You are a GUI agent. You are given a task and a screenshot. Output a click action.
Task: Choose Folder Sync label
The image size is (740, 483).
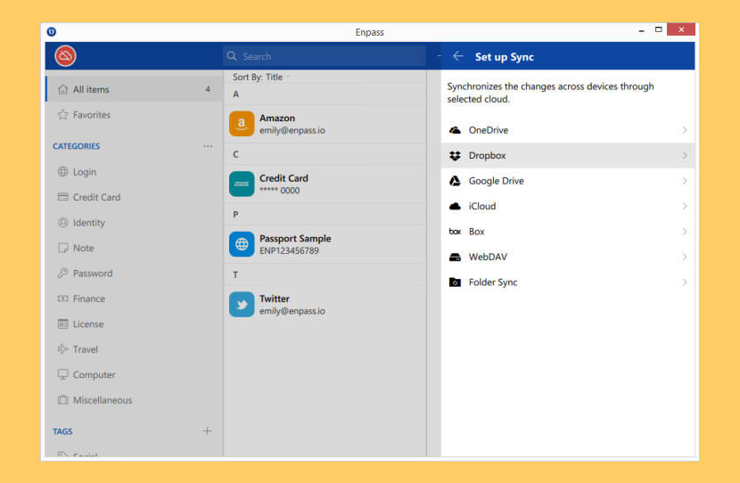tap(493, 282)
